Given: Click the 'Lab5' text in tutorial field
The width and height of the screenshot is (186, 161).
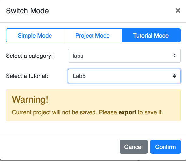Looking at the screenshot, I should (79, 76).
